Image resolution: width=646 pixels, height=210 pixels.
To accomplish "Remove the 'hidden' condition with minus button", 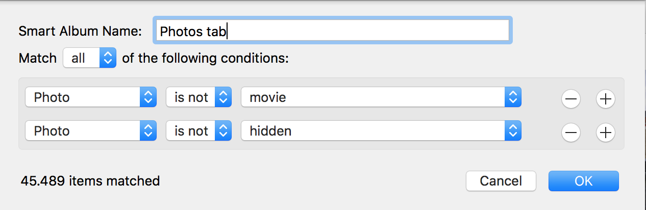I will (x=570, y=133).
